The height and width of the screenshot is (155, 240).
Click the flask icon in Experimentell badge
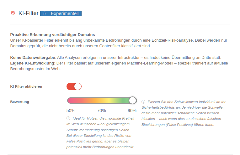45,13
